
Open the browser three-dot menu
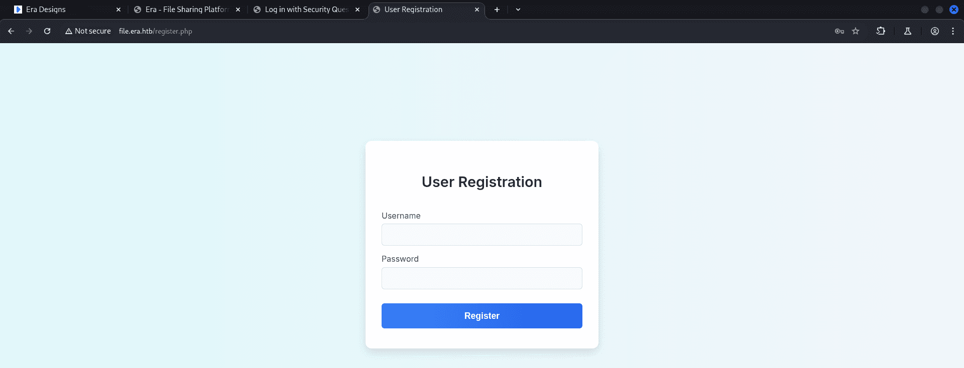[x=953, y=31]
